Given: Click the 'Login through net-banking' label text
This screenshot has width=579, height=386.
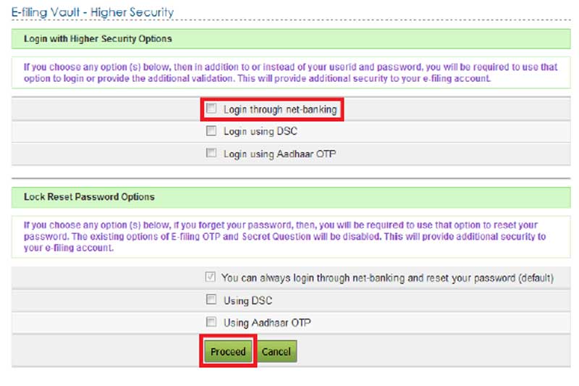Looking at the screenshot, I should pos(279,109).
